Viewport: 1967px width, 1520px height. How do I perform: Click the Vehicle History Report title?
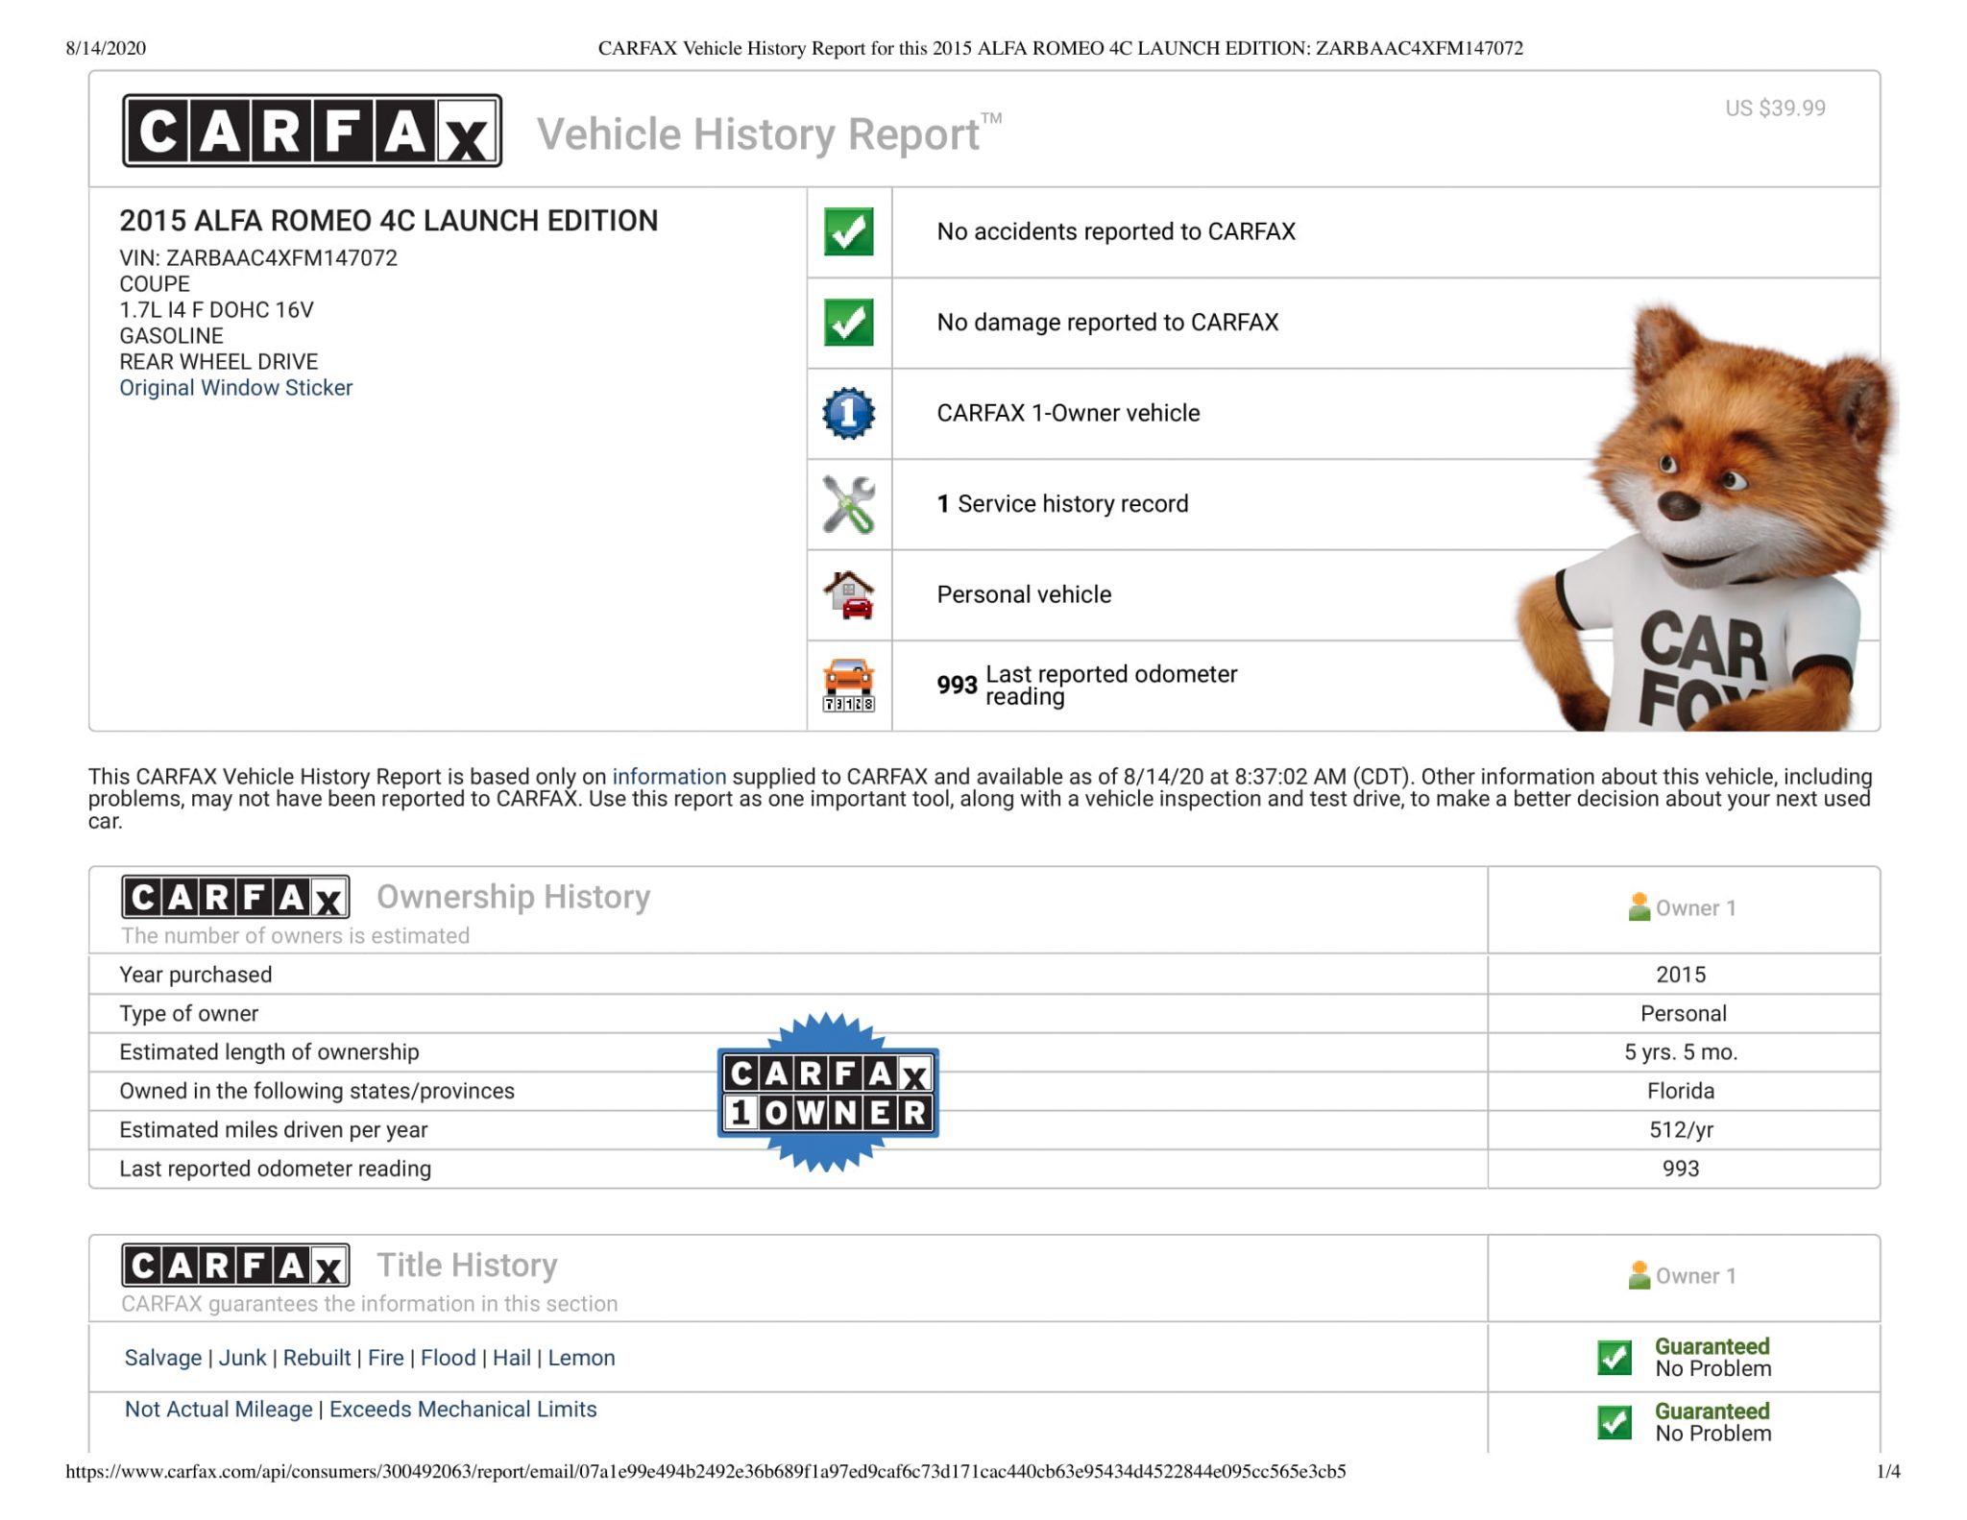pyautogui.click(x=768, y=133)
